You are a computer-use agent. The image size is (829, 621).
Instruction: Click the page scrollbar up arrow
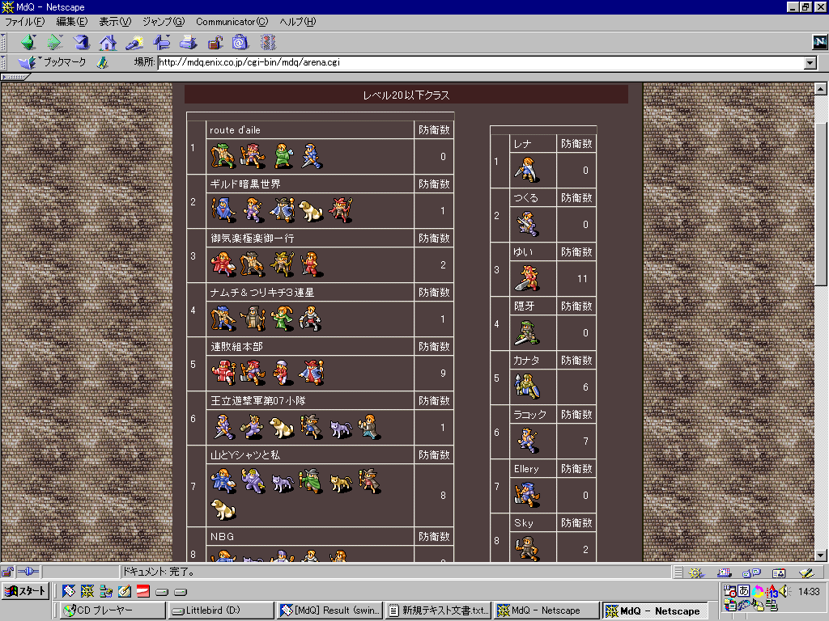click(821, 89)
